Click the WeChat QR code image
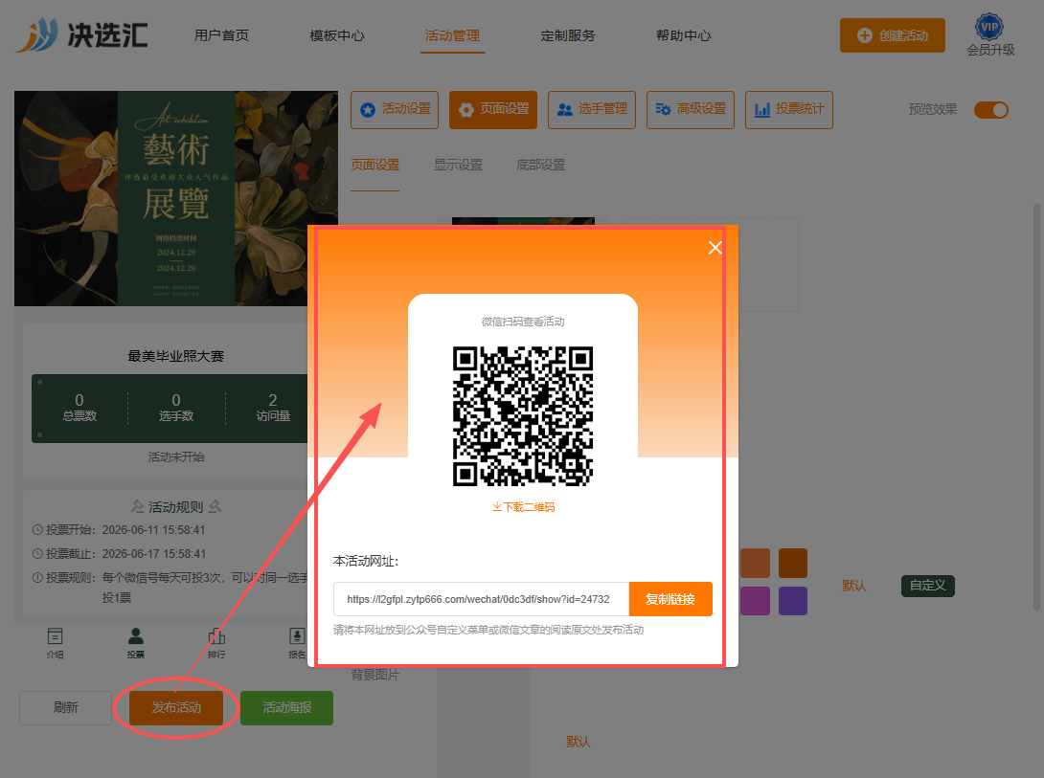The height and width of the screenshot is (778, 1044). pyautogui.click(x=523, y=416)
